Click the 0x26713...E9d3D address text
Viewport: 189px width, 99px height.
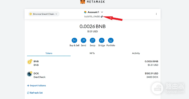92,17
